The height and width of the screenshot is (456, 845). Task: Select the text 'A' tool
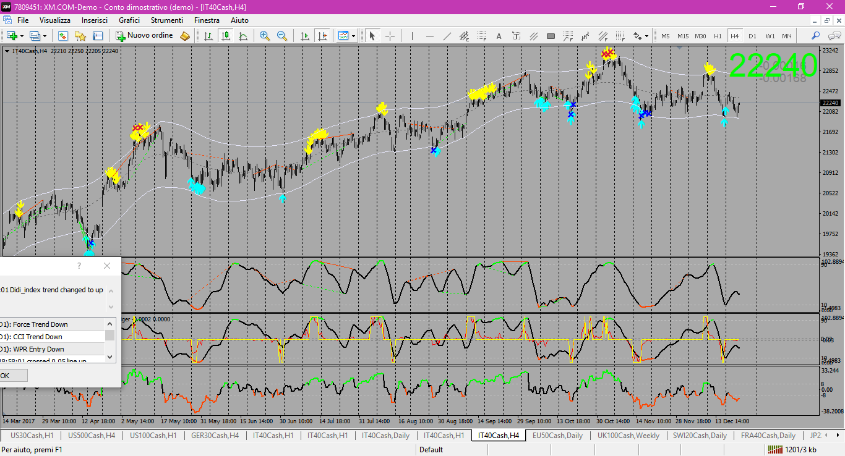click(499, 36)
